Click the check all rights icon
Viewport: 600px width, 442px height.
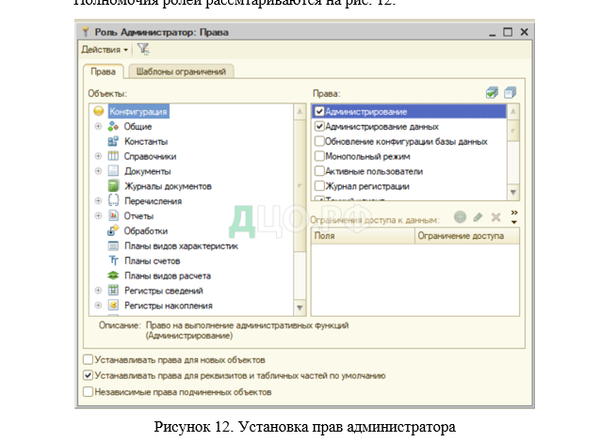[492, 93]
